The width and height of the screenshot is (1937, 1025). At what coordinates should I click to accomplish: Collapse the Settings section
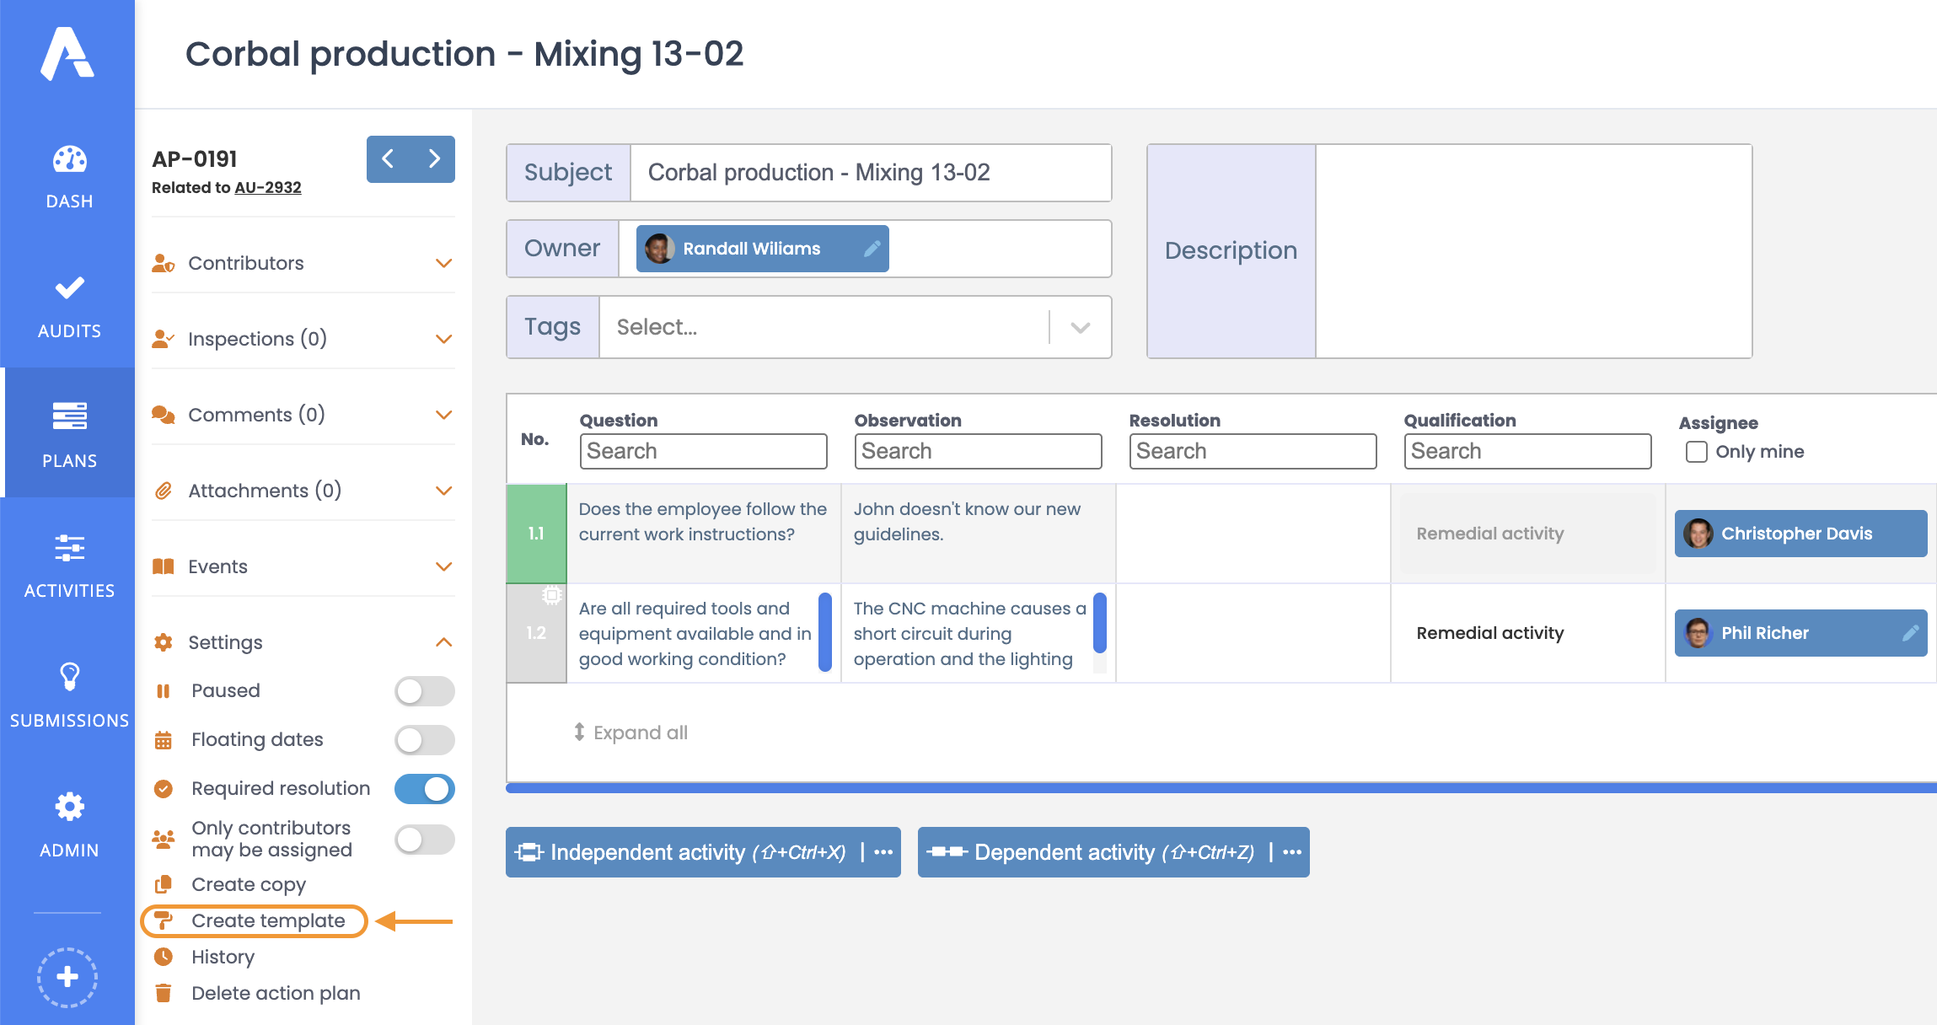click(443, 642)
